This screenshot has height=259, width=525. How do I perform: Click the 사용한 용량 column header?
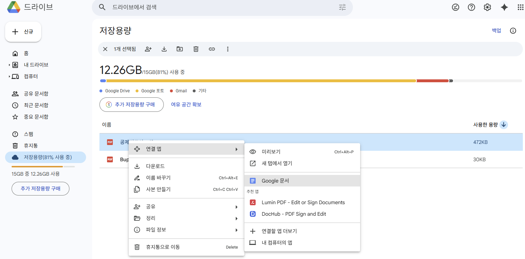(486, 125)
